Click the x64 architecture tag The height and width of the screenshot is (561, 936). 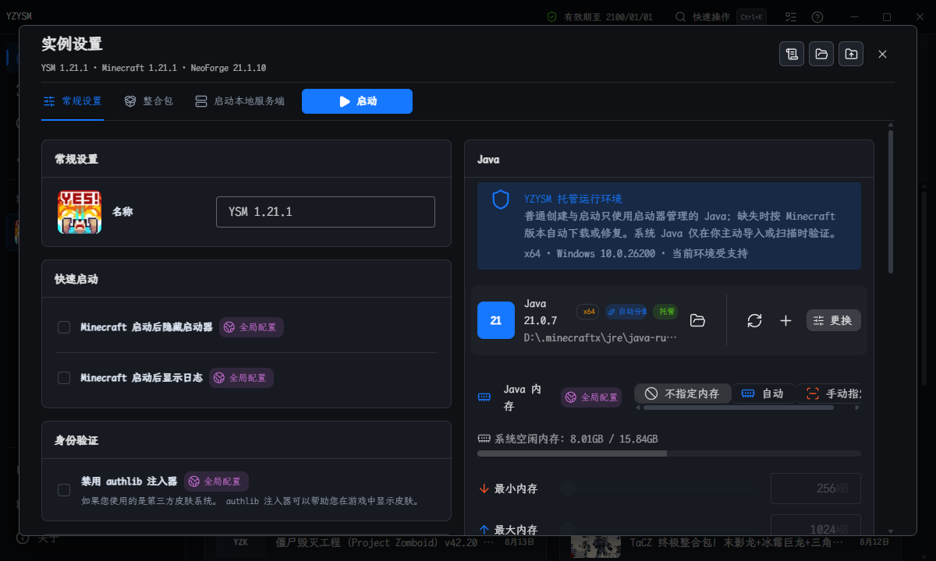click(x=588, y=312)
